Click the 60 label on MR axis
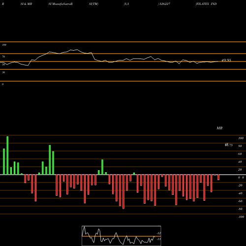 click(240, 154)
